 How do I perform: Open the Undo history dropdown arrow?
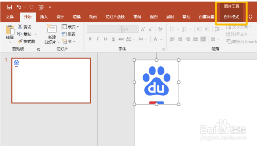tap(24, 7)
